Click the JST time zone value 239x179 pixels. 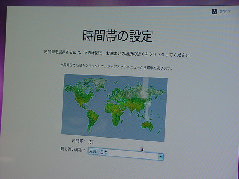click(x=91, y=142)
